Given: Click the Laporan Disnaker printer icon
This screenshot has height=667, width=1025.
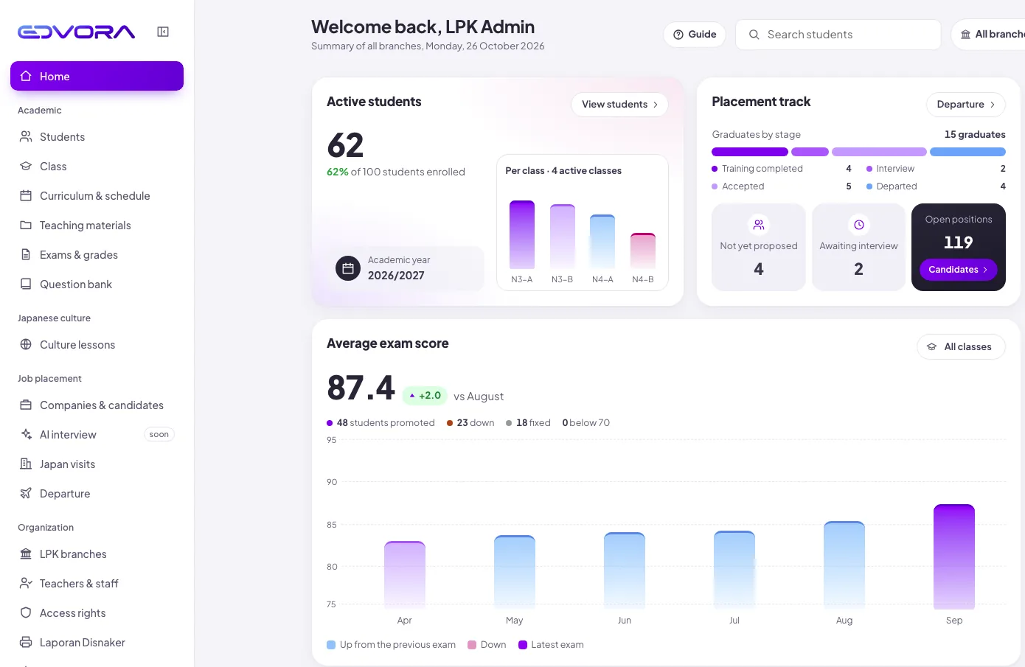Looking at the screenshot, I should pyautogui.click(x=26, y=643).
